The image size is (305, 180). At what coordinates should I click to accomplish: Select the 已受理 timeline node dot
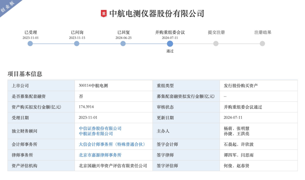tap(30, 44)
